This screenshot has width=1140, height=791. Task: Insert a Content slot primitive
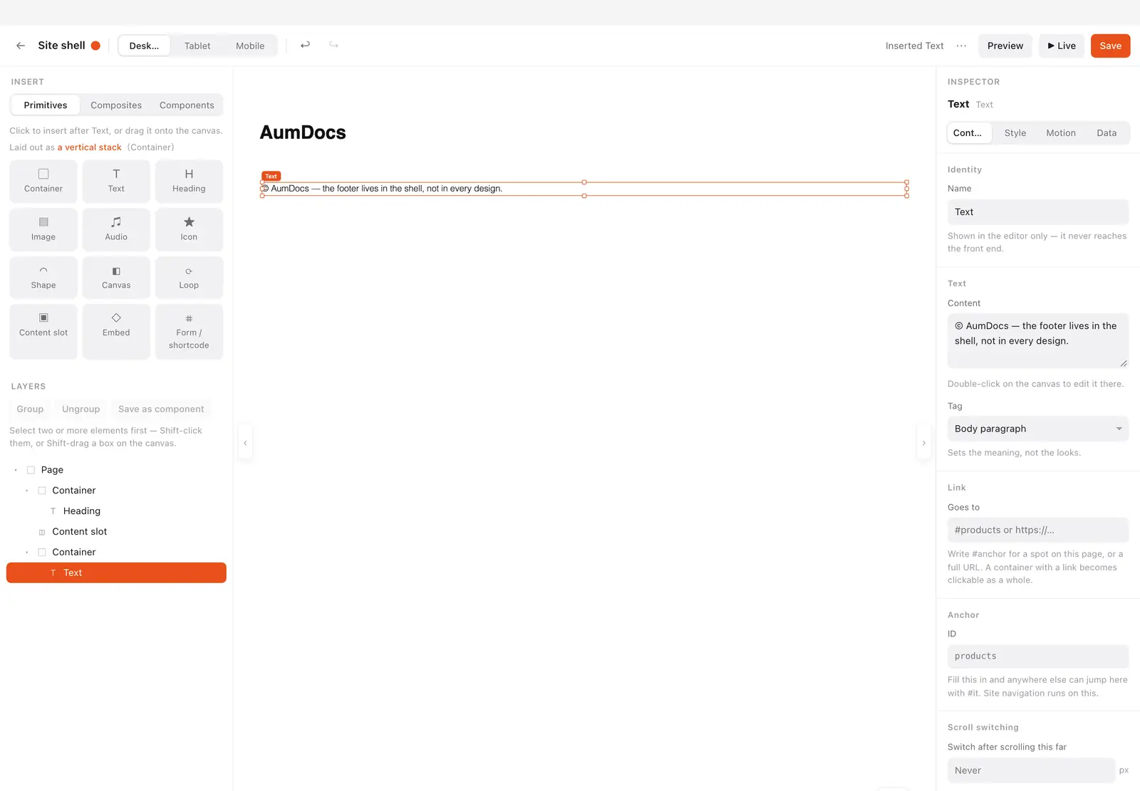[x=43, y=332]
